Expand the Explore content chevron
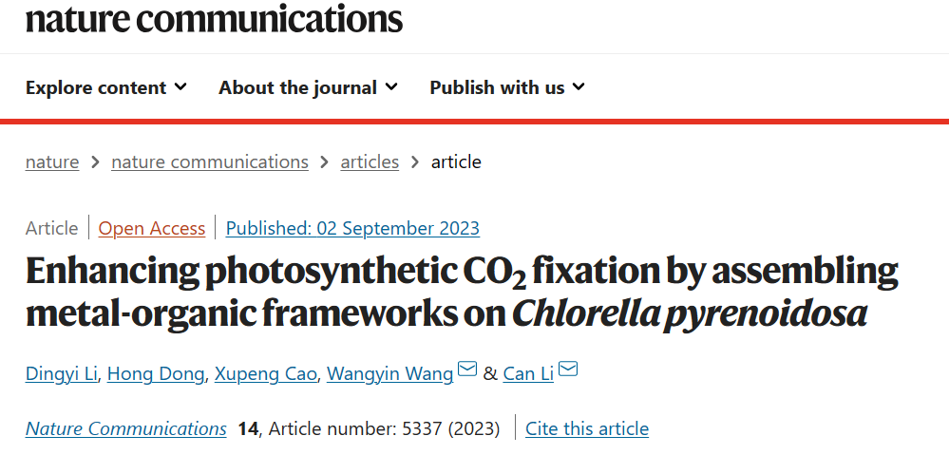 click(x=180, y=87)
